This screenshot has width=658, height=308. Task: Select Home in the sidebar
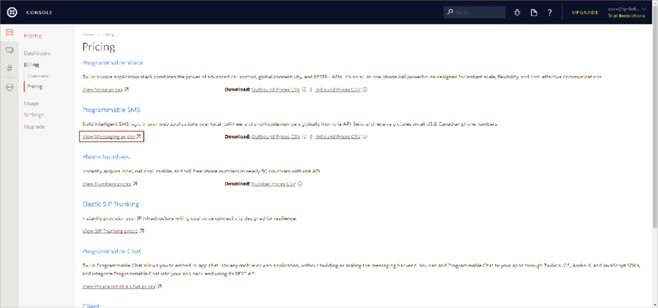[33, 35]
